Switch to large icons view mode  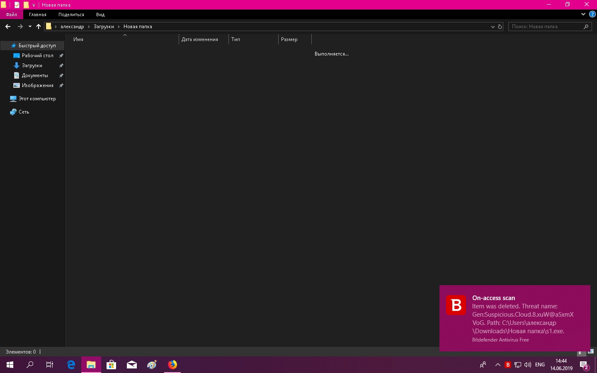tap(591, 352)
